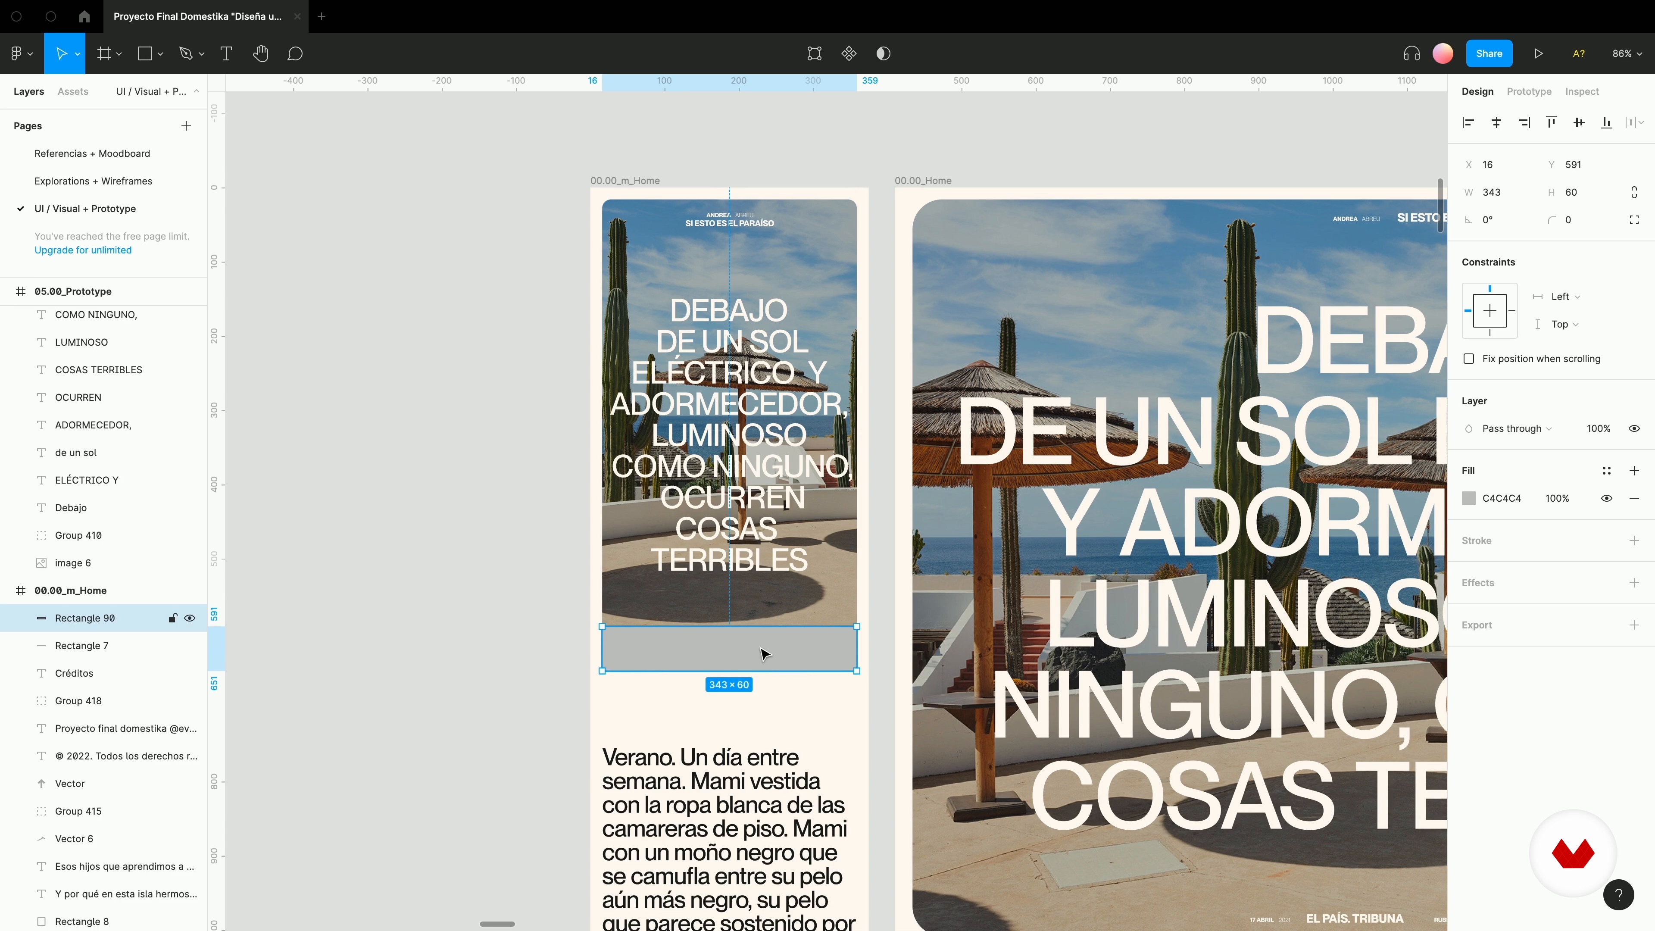The image size is (1655, 931).
Task: Start audio conversation with headphones icon
Action: (x=1411, y=53)
